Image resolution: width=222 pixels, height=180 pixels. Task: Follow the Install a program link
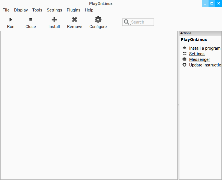[205, 48]
